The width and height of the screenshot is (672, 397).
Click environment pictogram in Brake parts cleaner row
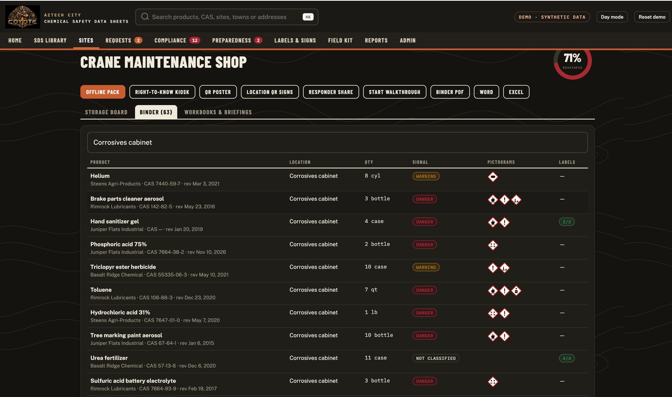[516, 200]
